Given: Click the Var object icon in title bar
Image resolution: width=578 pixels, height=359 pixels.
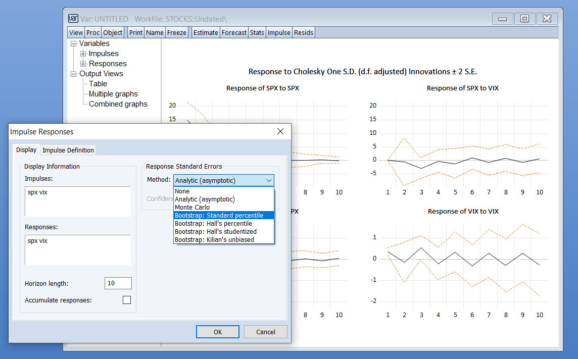Looking at the screenshot, I should coord(72,19).
